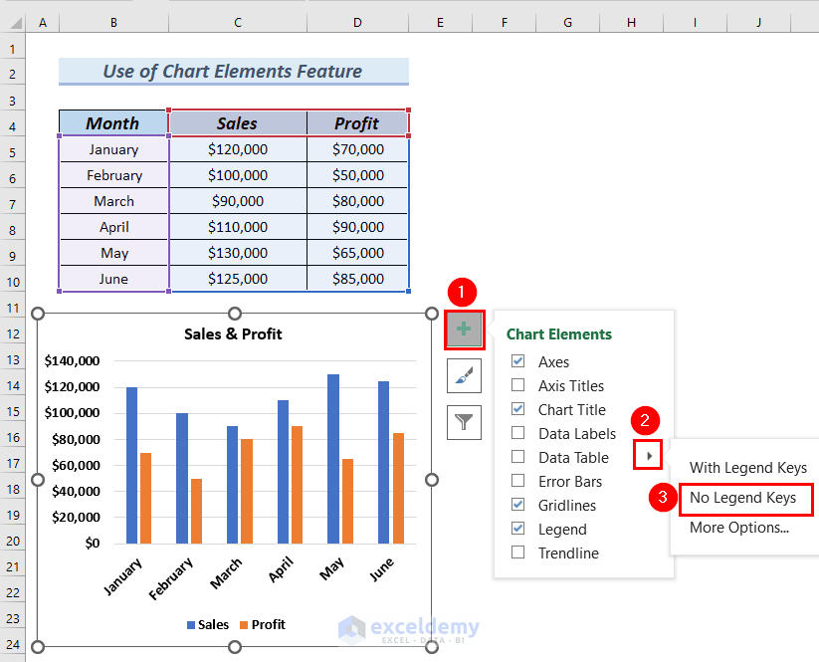Select the Chart Styles paintbrush icon
Image resolution: width=819 pixels, height=662 pixels.
pyautogui.click(x=464, y=376)
